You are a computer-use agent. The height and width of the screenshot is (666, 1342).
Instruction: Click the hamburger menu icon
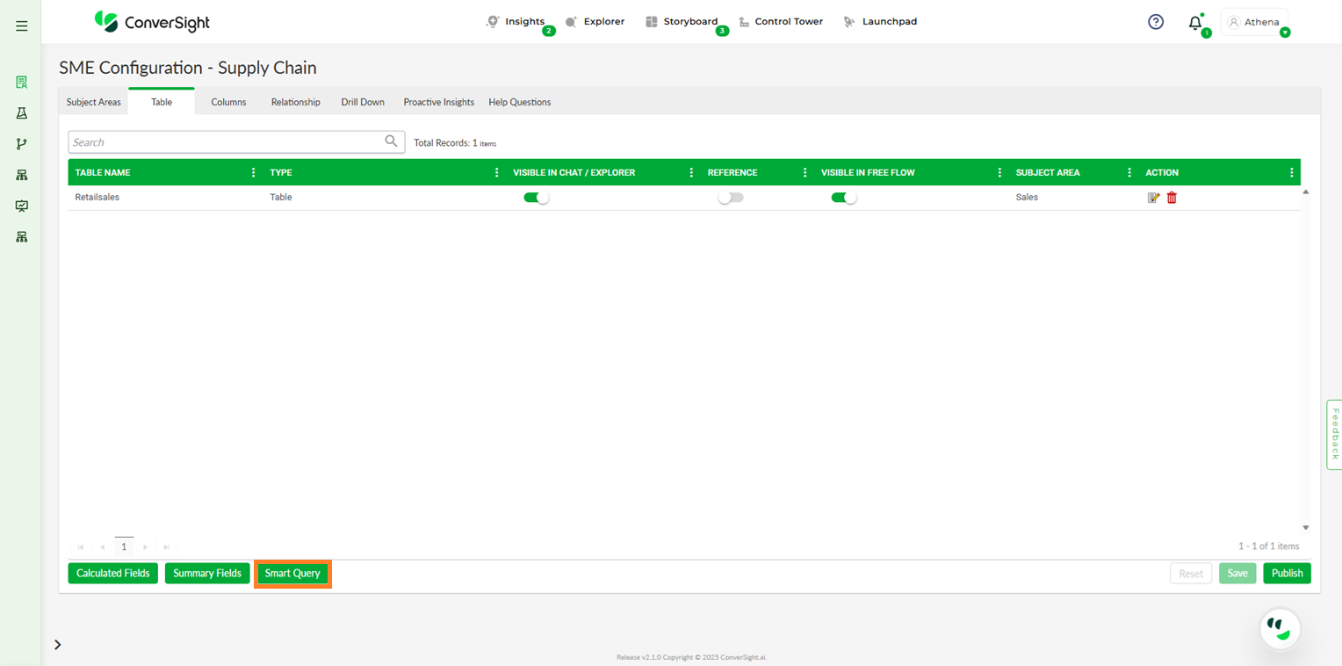pyautogui.click(x=22, y=26)
